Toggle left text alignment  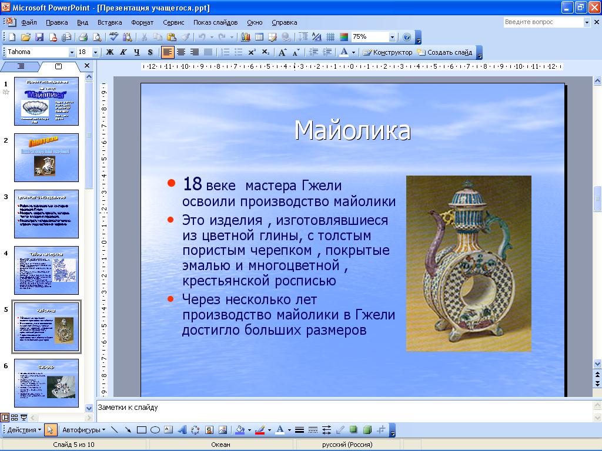coord(167,52)
